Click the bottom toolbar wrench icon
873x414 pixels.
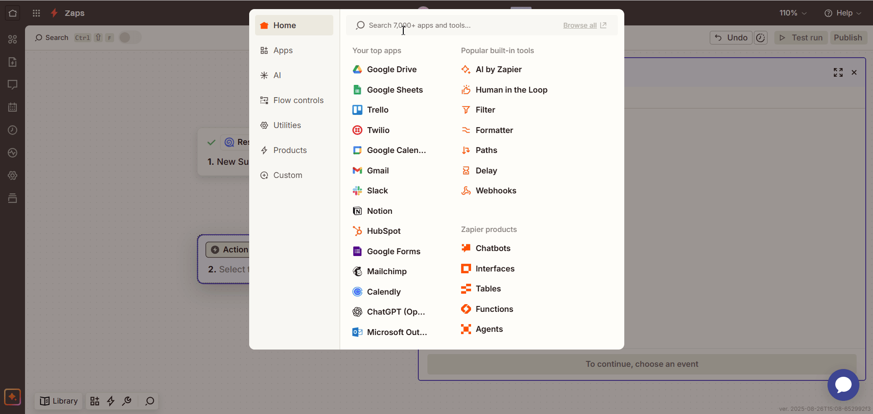(127, 401)
